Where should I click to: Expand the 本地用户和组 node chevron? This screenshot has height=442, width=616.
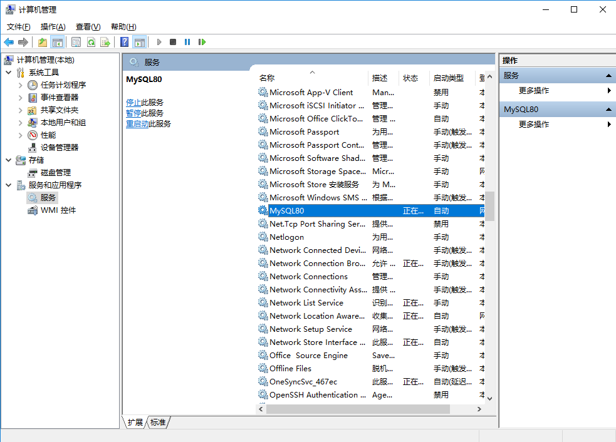tap(21, 123)
